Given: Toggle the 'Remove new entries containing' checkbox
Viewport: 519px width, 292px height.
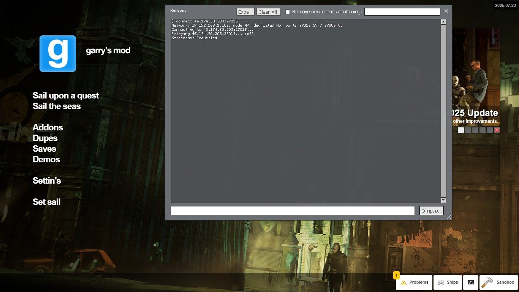Looking at the screenshot, I should click(288, 12).
